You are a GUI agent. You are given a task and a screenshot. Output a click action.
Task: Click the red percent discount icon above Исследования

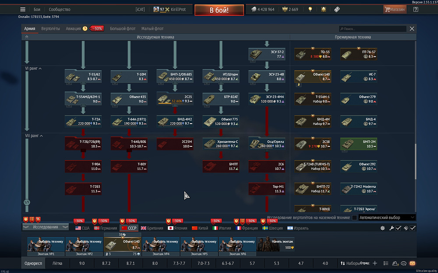click(x=38, y=219)
